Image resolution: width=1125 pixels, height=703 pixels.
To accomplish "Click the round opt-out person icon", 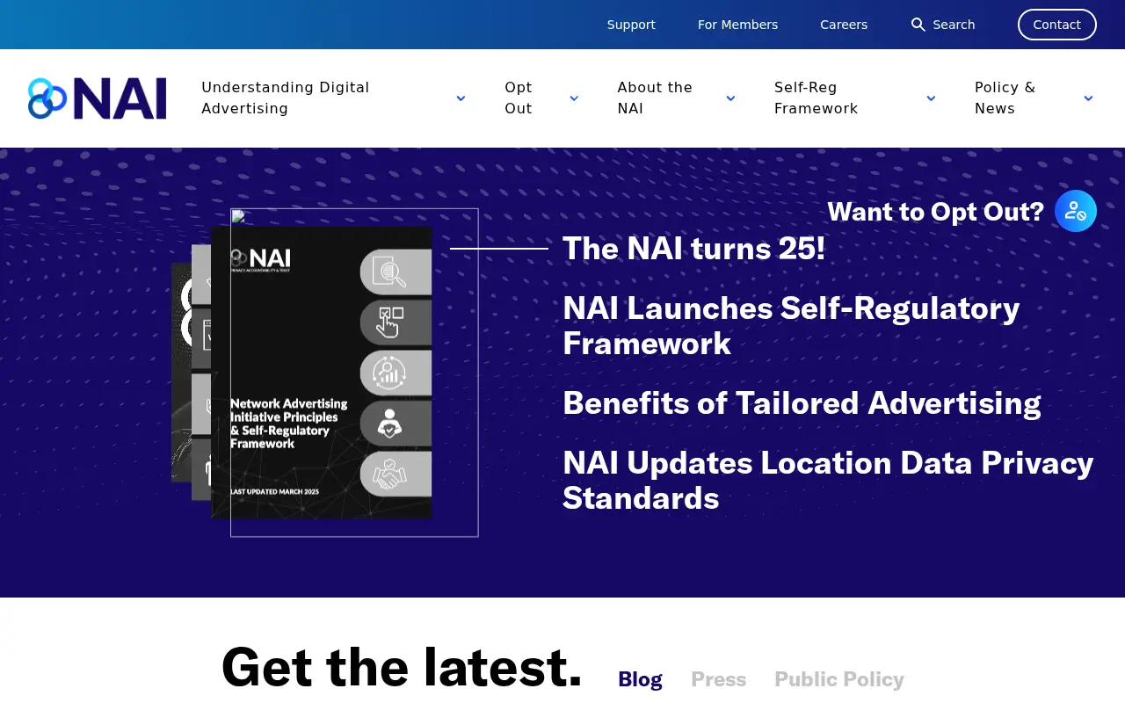I will (x=1076, y=211).
